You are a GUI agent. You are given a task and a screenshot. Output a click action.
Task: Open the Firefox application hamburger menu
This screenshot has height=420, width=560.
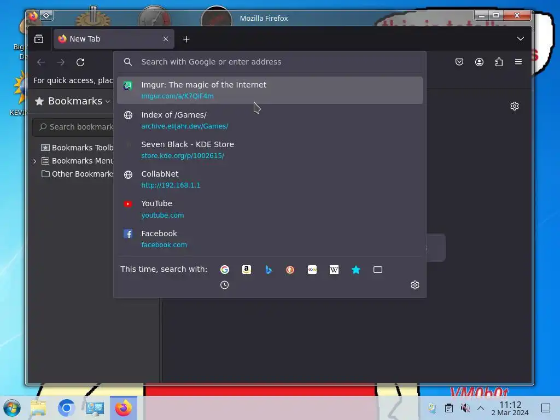pos(518,62)
